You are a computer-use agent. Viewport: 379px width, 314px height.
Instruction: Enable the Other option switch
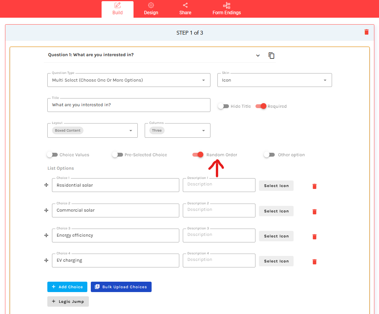(x=269, y=155)
